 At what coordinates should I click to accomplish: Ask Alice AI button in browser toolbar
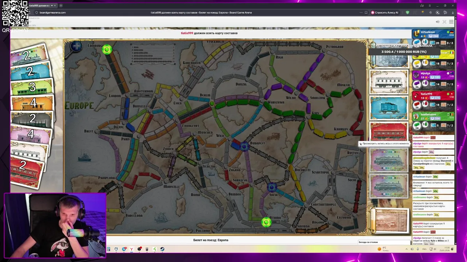(x=385, y=12)
